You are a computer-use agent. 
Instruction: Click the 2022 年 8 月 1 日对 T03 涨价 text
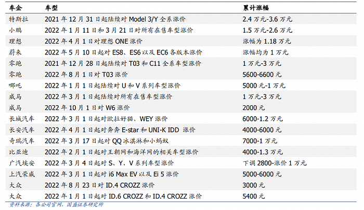click(86, 75)
